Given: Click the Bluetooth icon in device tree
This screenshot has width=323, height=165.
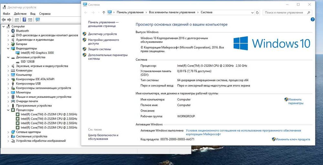Looking at the screenshot, I should point(13,31).
